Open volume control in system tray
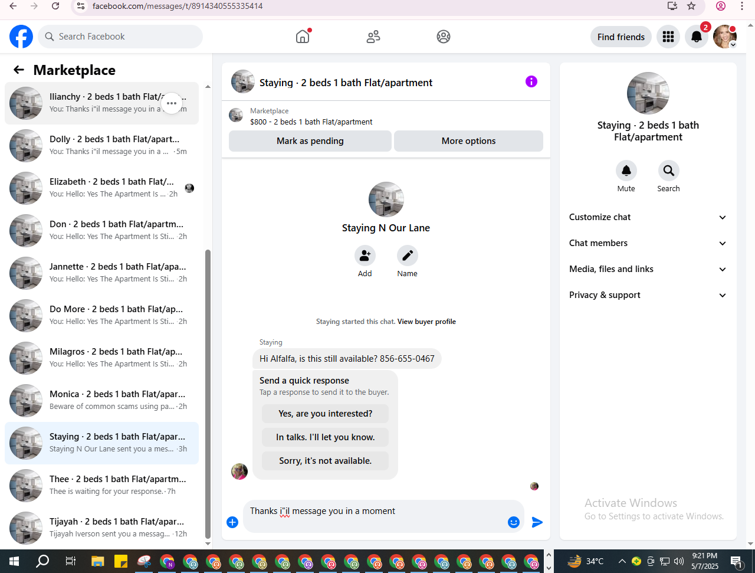Viewport: 755px width, 573px height. tap(679, 561)
